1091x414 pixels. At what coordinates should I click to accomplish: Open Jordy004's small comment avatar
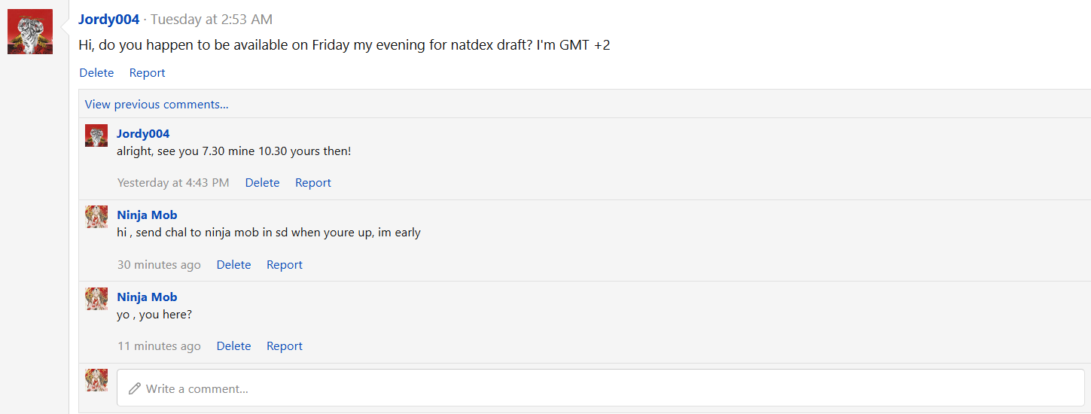click(96, 135)
